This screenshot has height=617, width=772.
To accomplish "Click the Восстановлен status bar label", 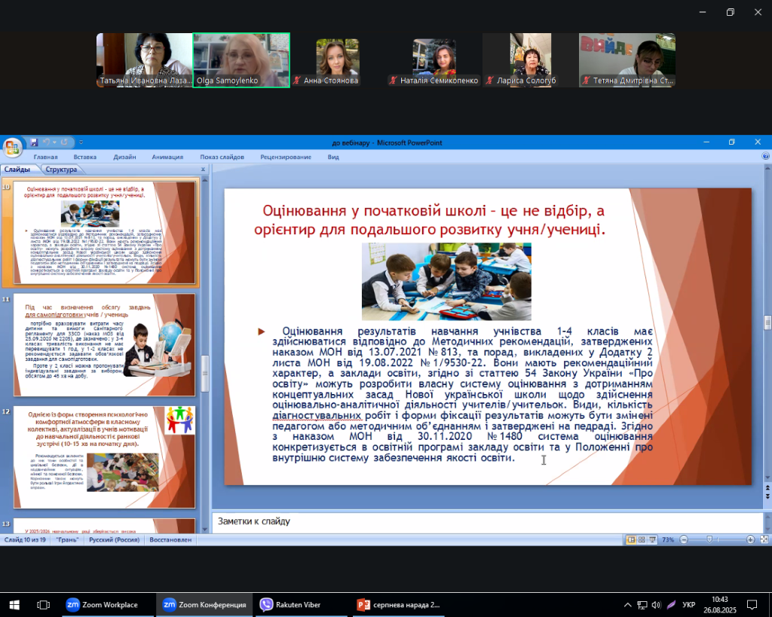I will (170, 539).
